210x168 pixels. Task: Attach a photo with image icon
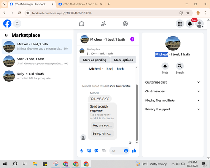click(x=89, y=151)
